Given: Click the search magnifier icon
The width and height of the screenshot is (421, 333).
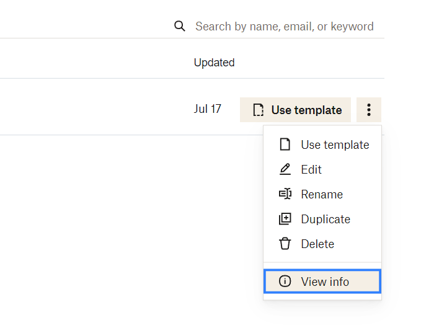Looking at the screenshot, I should tap(180, 26).
